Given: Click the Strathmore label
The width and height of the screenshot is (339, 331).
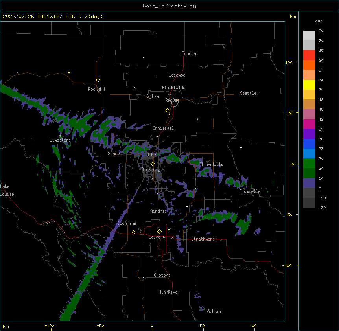Looking at the screenshot, I should tap(203, 239).
